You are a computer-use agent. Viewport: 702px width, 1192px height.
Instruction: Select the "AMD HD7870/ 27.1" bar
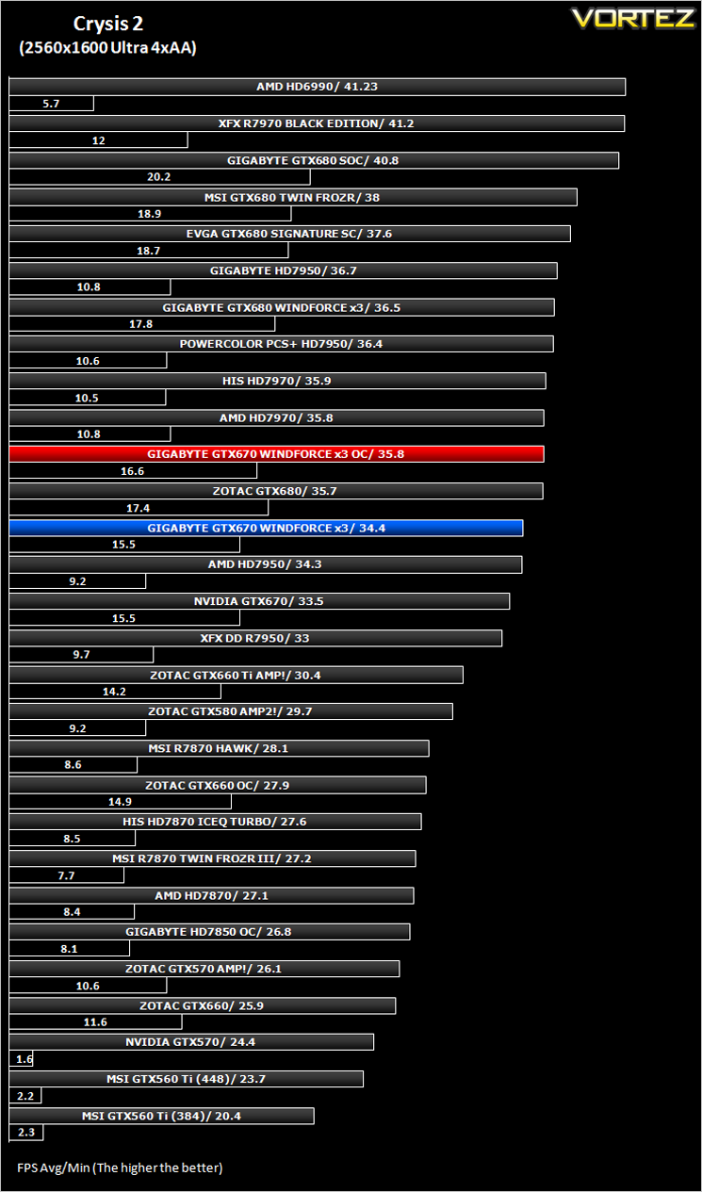tap(211, 896)
